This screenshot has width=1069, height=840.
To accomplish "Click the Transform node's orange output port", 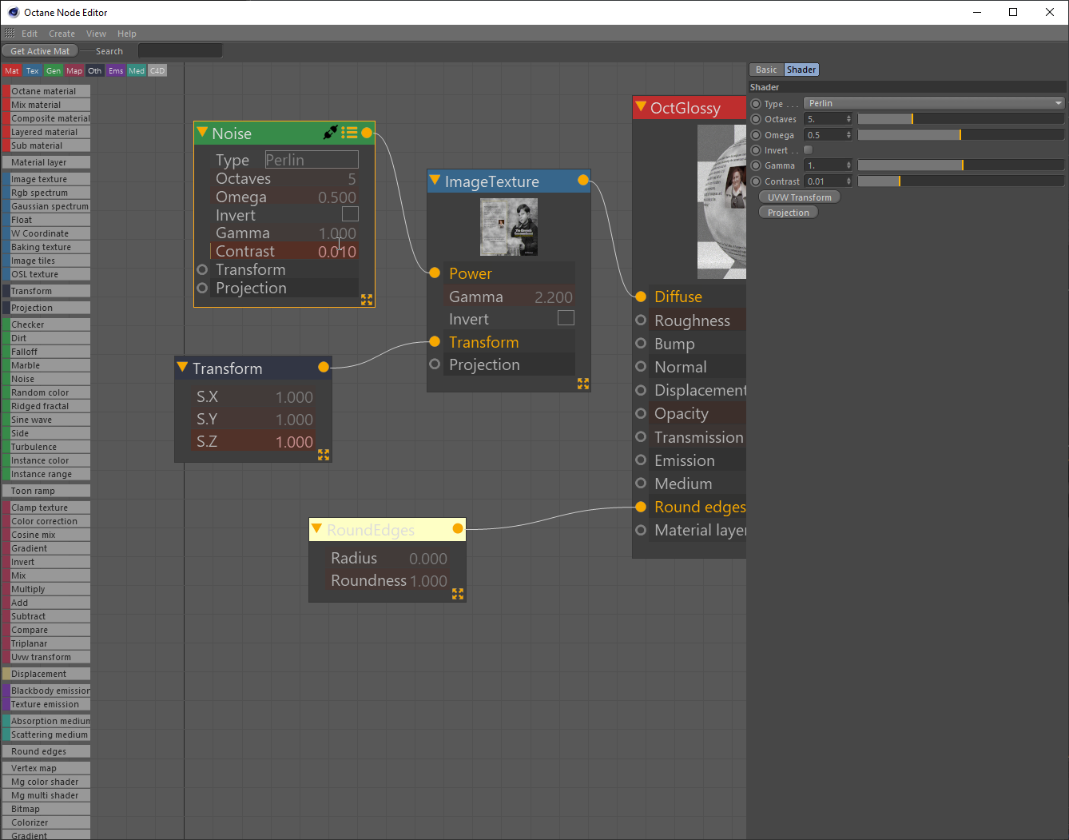I will pos(324,368).
